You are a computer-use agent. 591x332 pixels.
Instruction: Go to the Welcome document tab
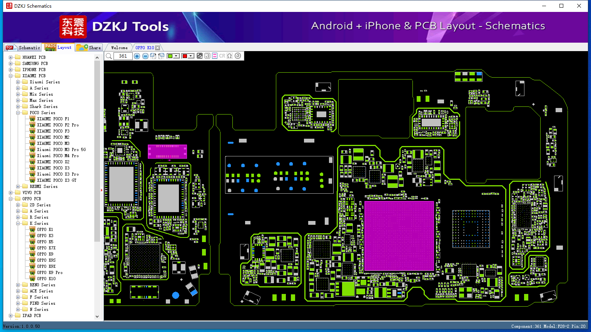(119, 48)
